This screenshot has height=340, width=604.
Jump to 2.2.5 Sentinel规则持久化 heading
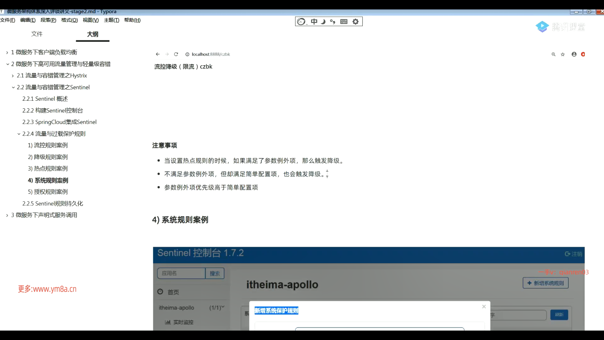point(53,203)
